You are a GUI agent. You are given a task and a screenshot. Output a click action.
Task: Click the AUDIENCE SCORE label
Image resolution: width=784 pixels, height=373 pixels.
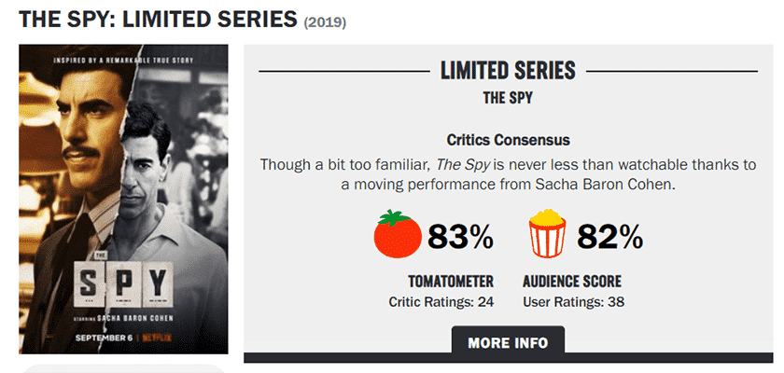pyautogui.click(x=572, y=282)
